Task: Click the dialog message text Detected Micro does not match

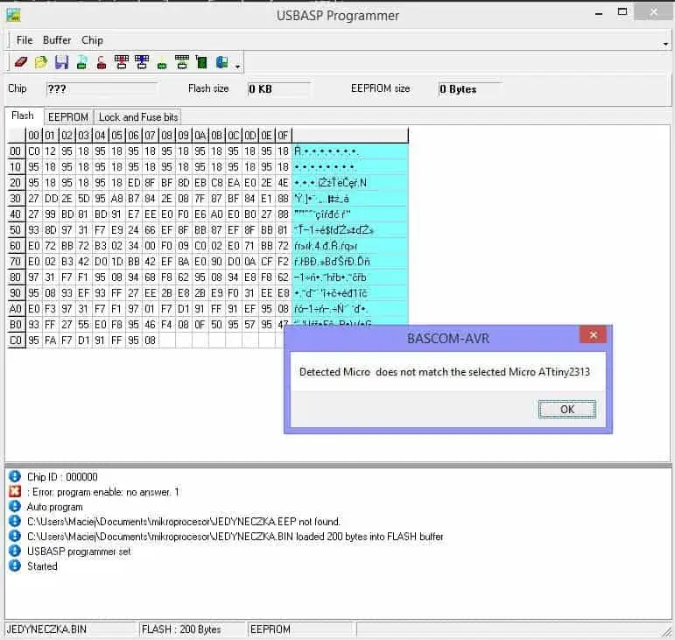Action: [x=445, y=372]
